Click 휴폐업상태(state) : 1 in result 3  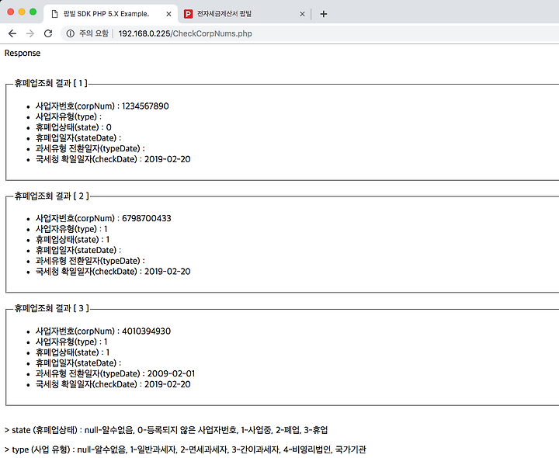coord(72,352)
